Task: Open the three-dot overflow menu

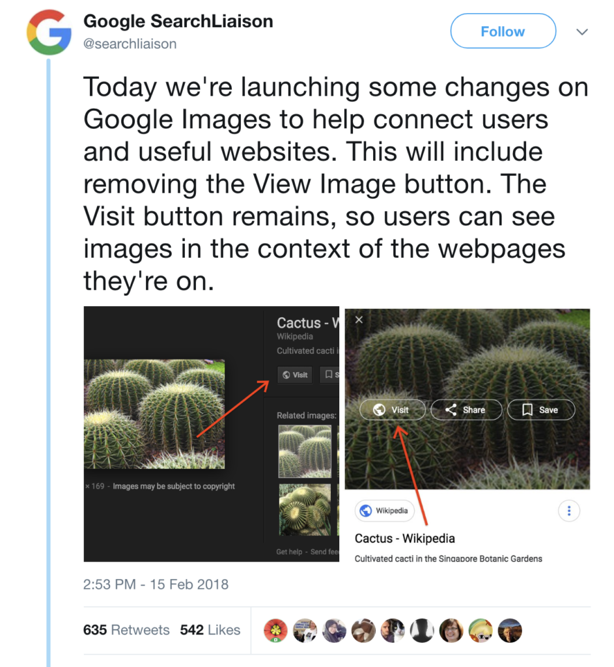Action: pos(569,511)
